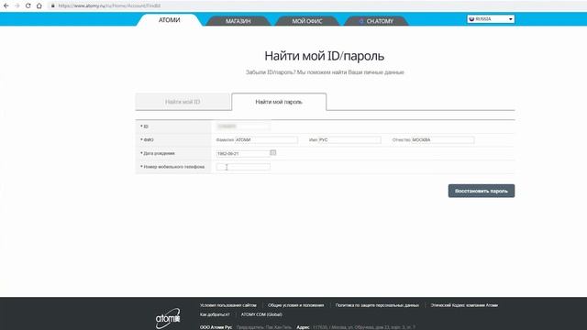Open the Как добраться? footer link
Screen dimensions: 587x330
[x=215, y=314]
